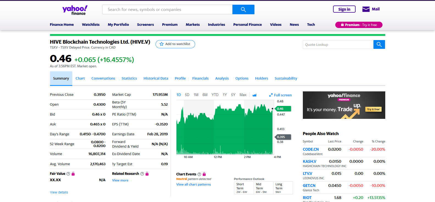
Task: Open Mail via the envelope icon
Action: [366, 9]
